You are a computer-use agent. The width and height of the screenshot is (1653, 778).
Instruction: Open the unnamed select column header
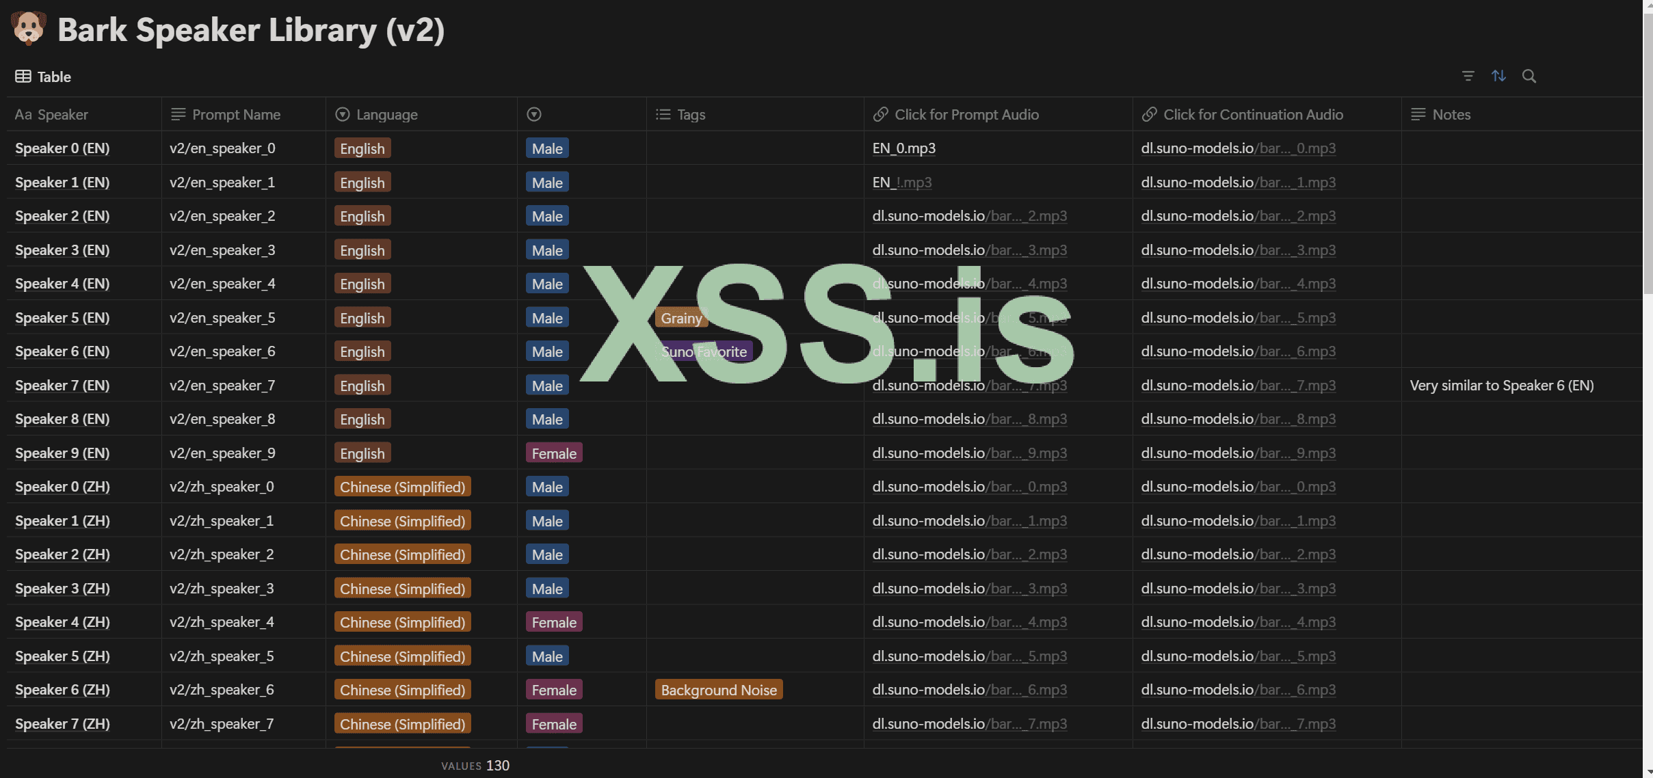(534, 114)
